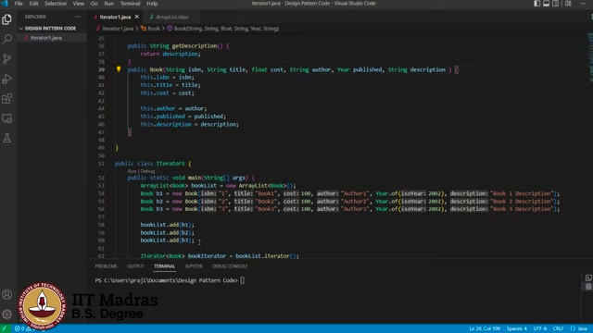Toggle the primary sidebar layout icon
Screen dimensions: 593x333
click(x=537, y=4)
